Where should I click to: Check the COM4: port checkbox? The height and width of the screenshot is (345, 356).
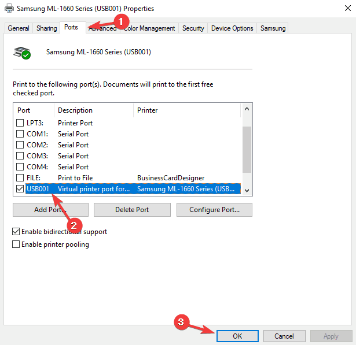tap(20, 166)
